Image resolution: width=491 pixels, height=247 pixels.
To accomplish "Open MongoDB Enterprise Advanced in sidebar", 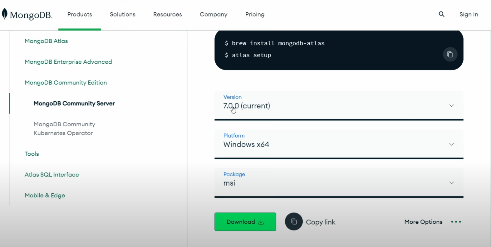I will point(68,62).
